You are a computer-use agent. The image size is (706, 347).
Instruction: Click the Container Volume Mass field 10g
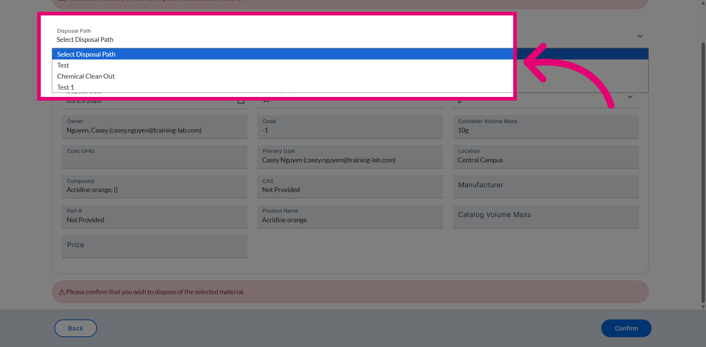click(x=546, y=127)
